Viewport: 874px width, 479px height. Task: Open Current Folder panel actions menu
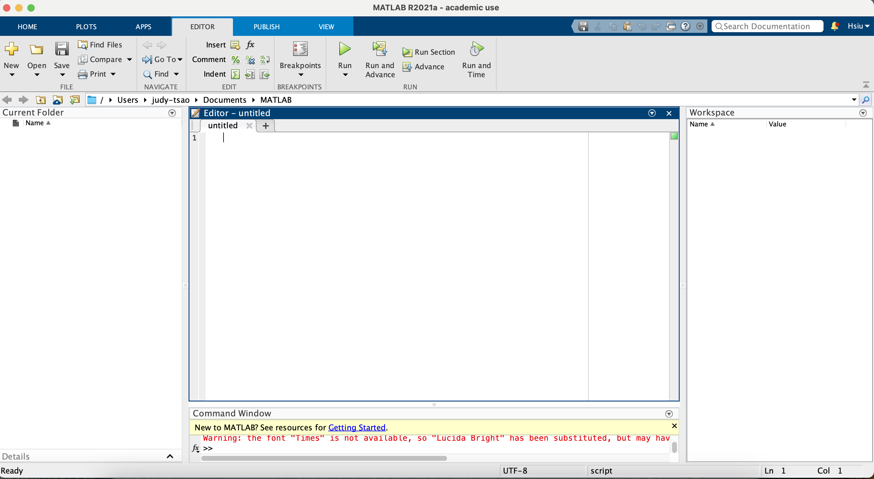[x=172, y=113]
